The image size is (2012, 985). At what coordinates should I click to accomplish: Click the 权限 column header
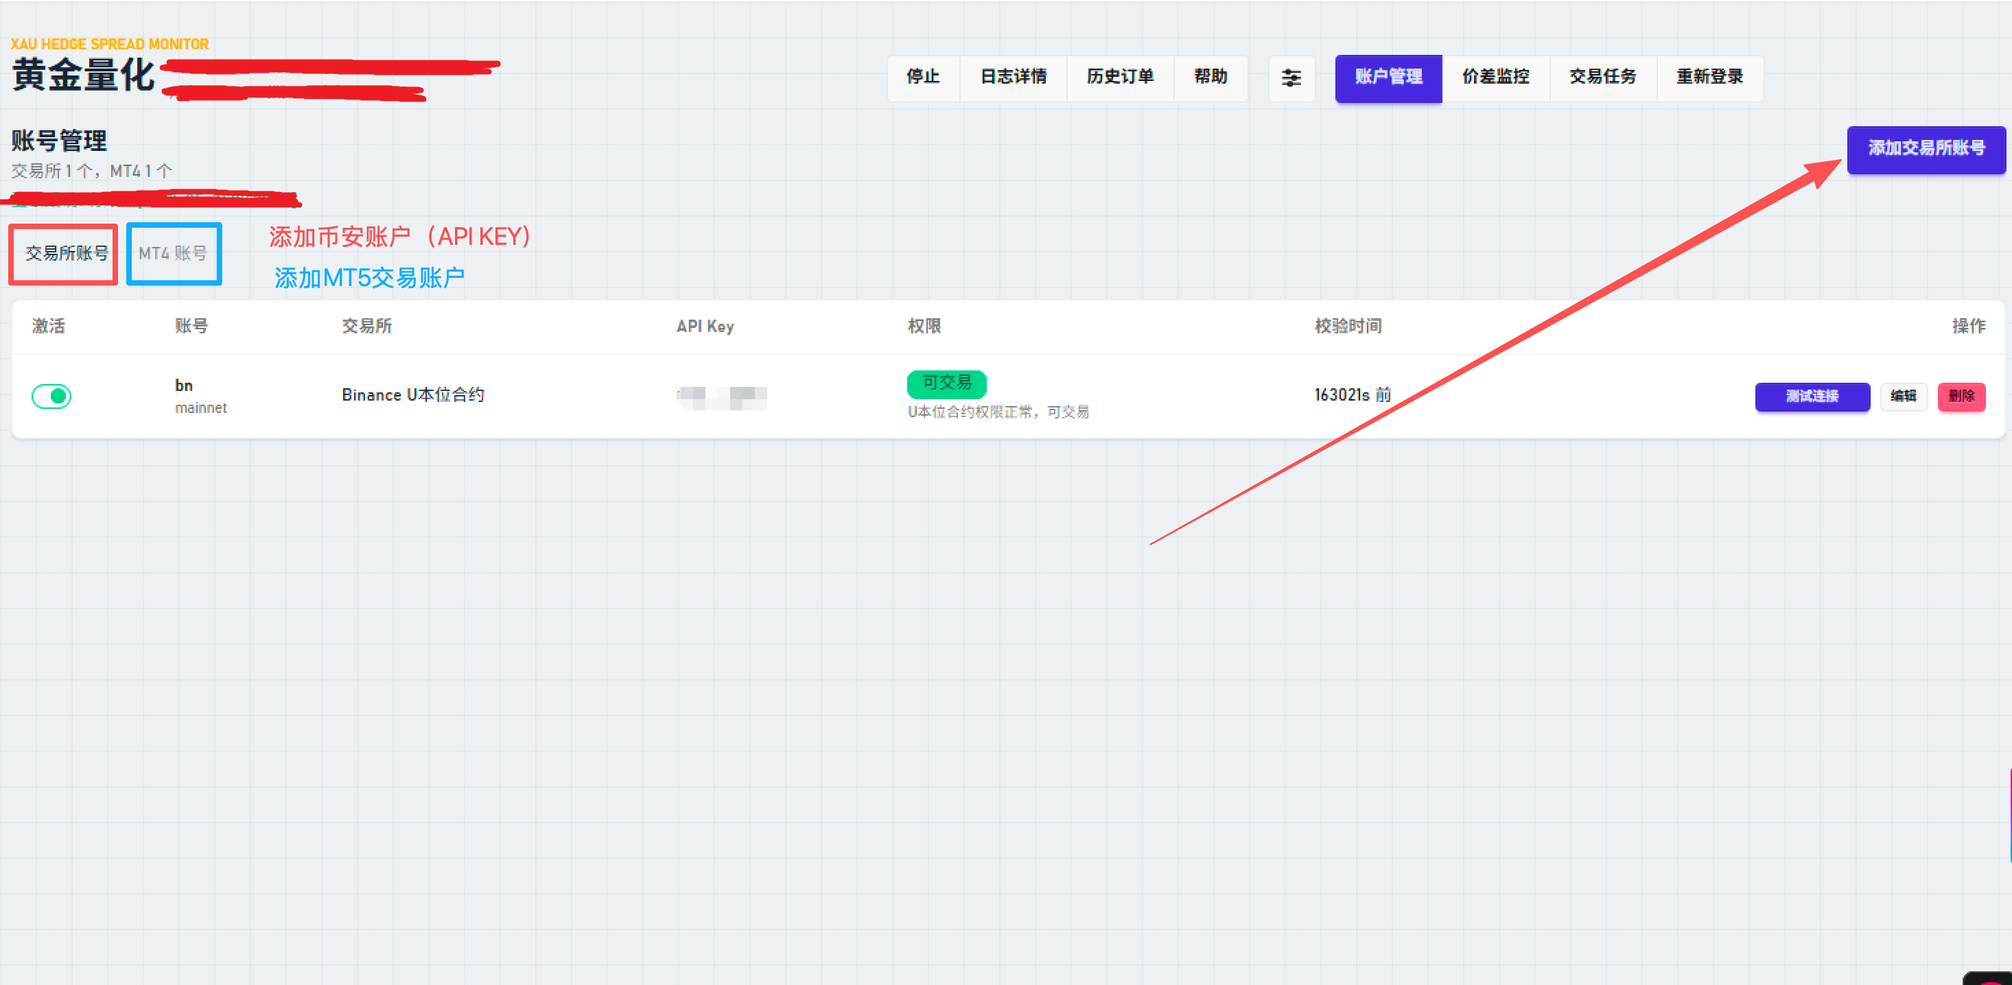(x=924, y=327)
